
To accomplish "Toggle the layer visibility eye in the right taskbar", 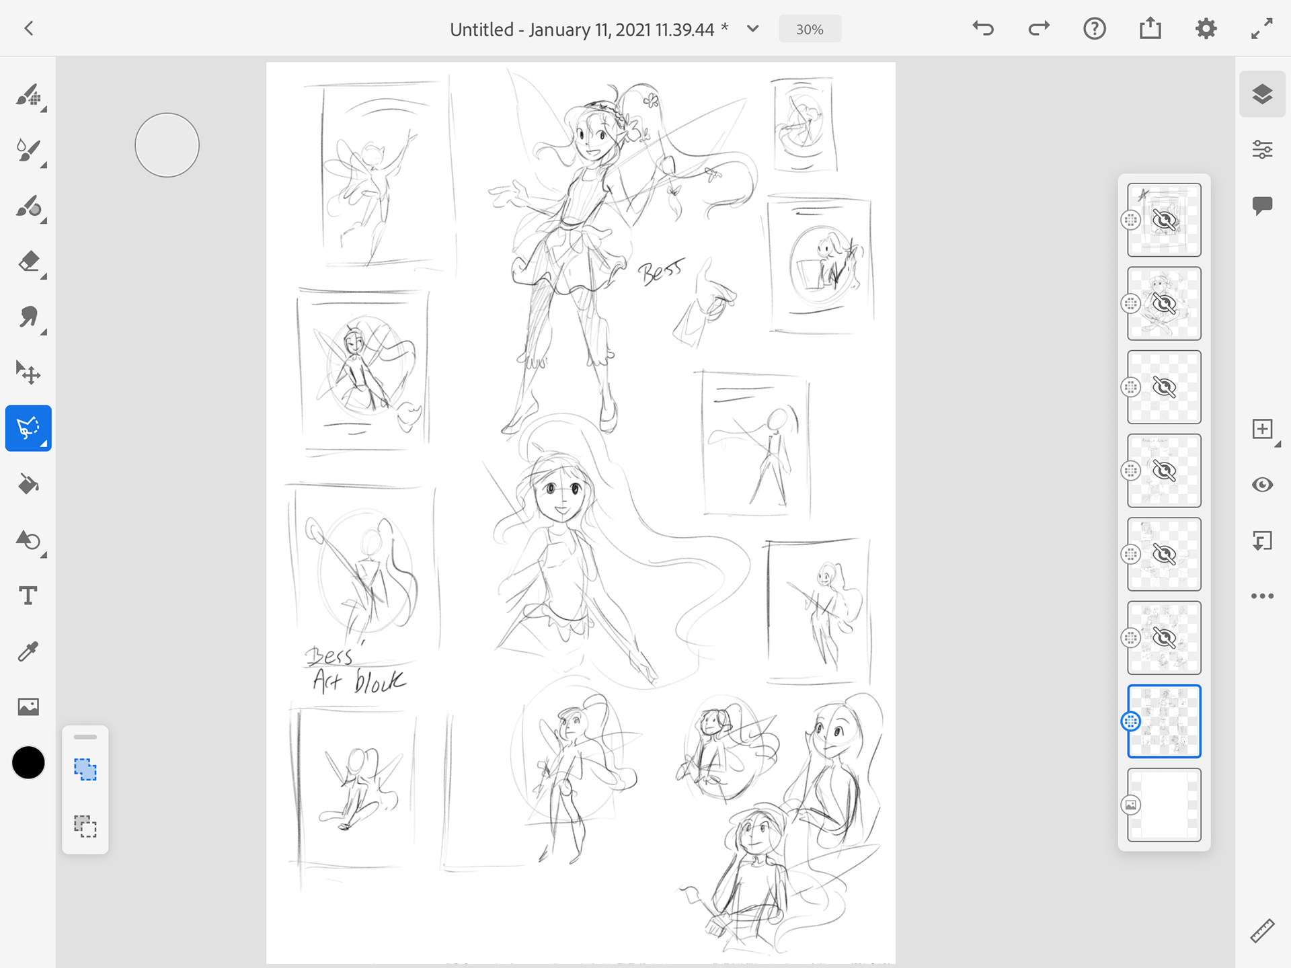I will pos(1262,485).
